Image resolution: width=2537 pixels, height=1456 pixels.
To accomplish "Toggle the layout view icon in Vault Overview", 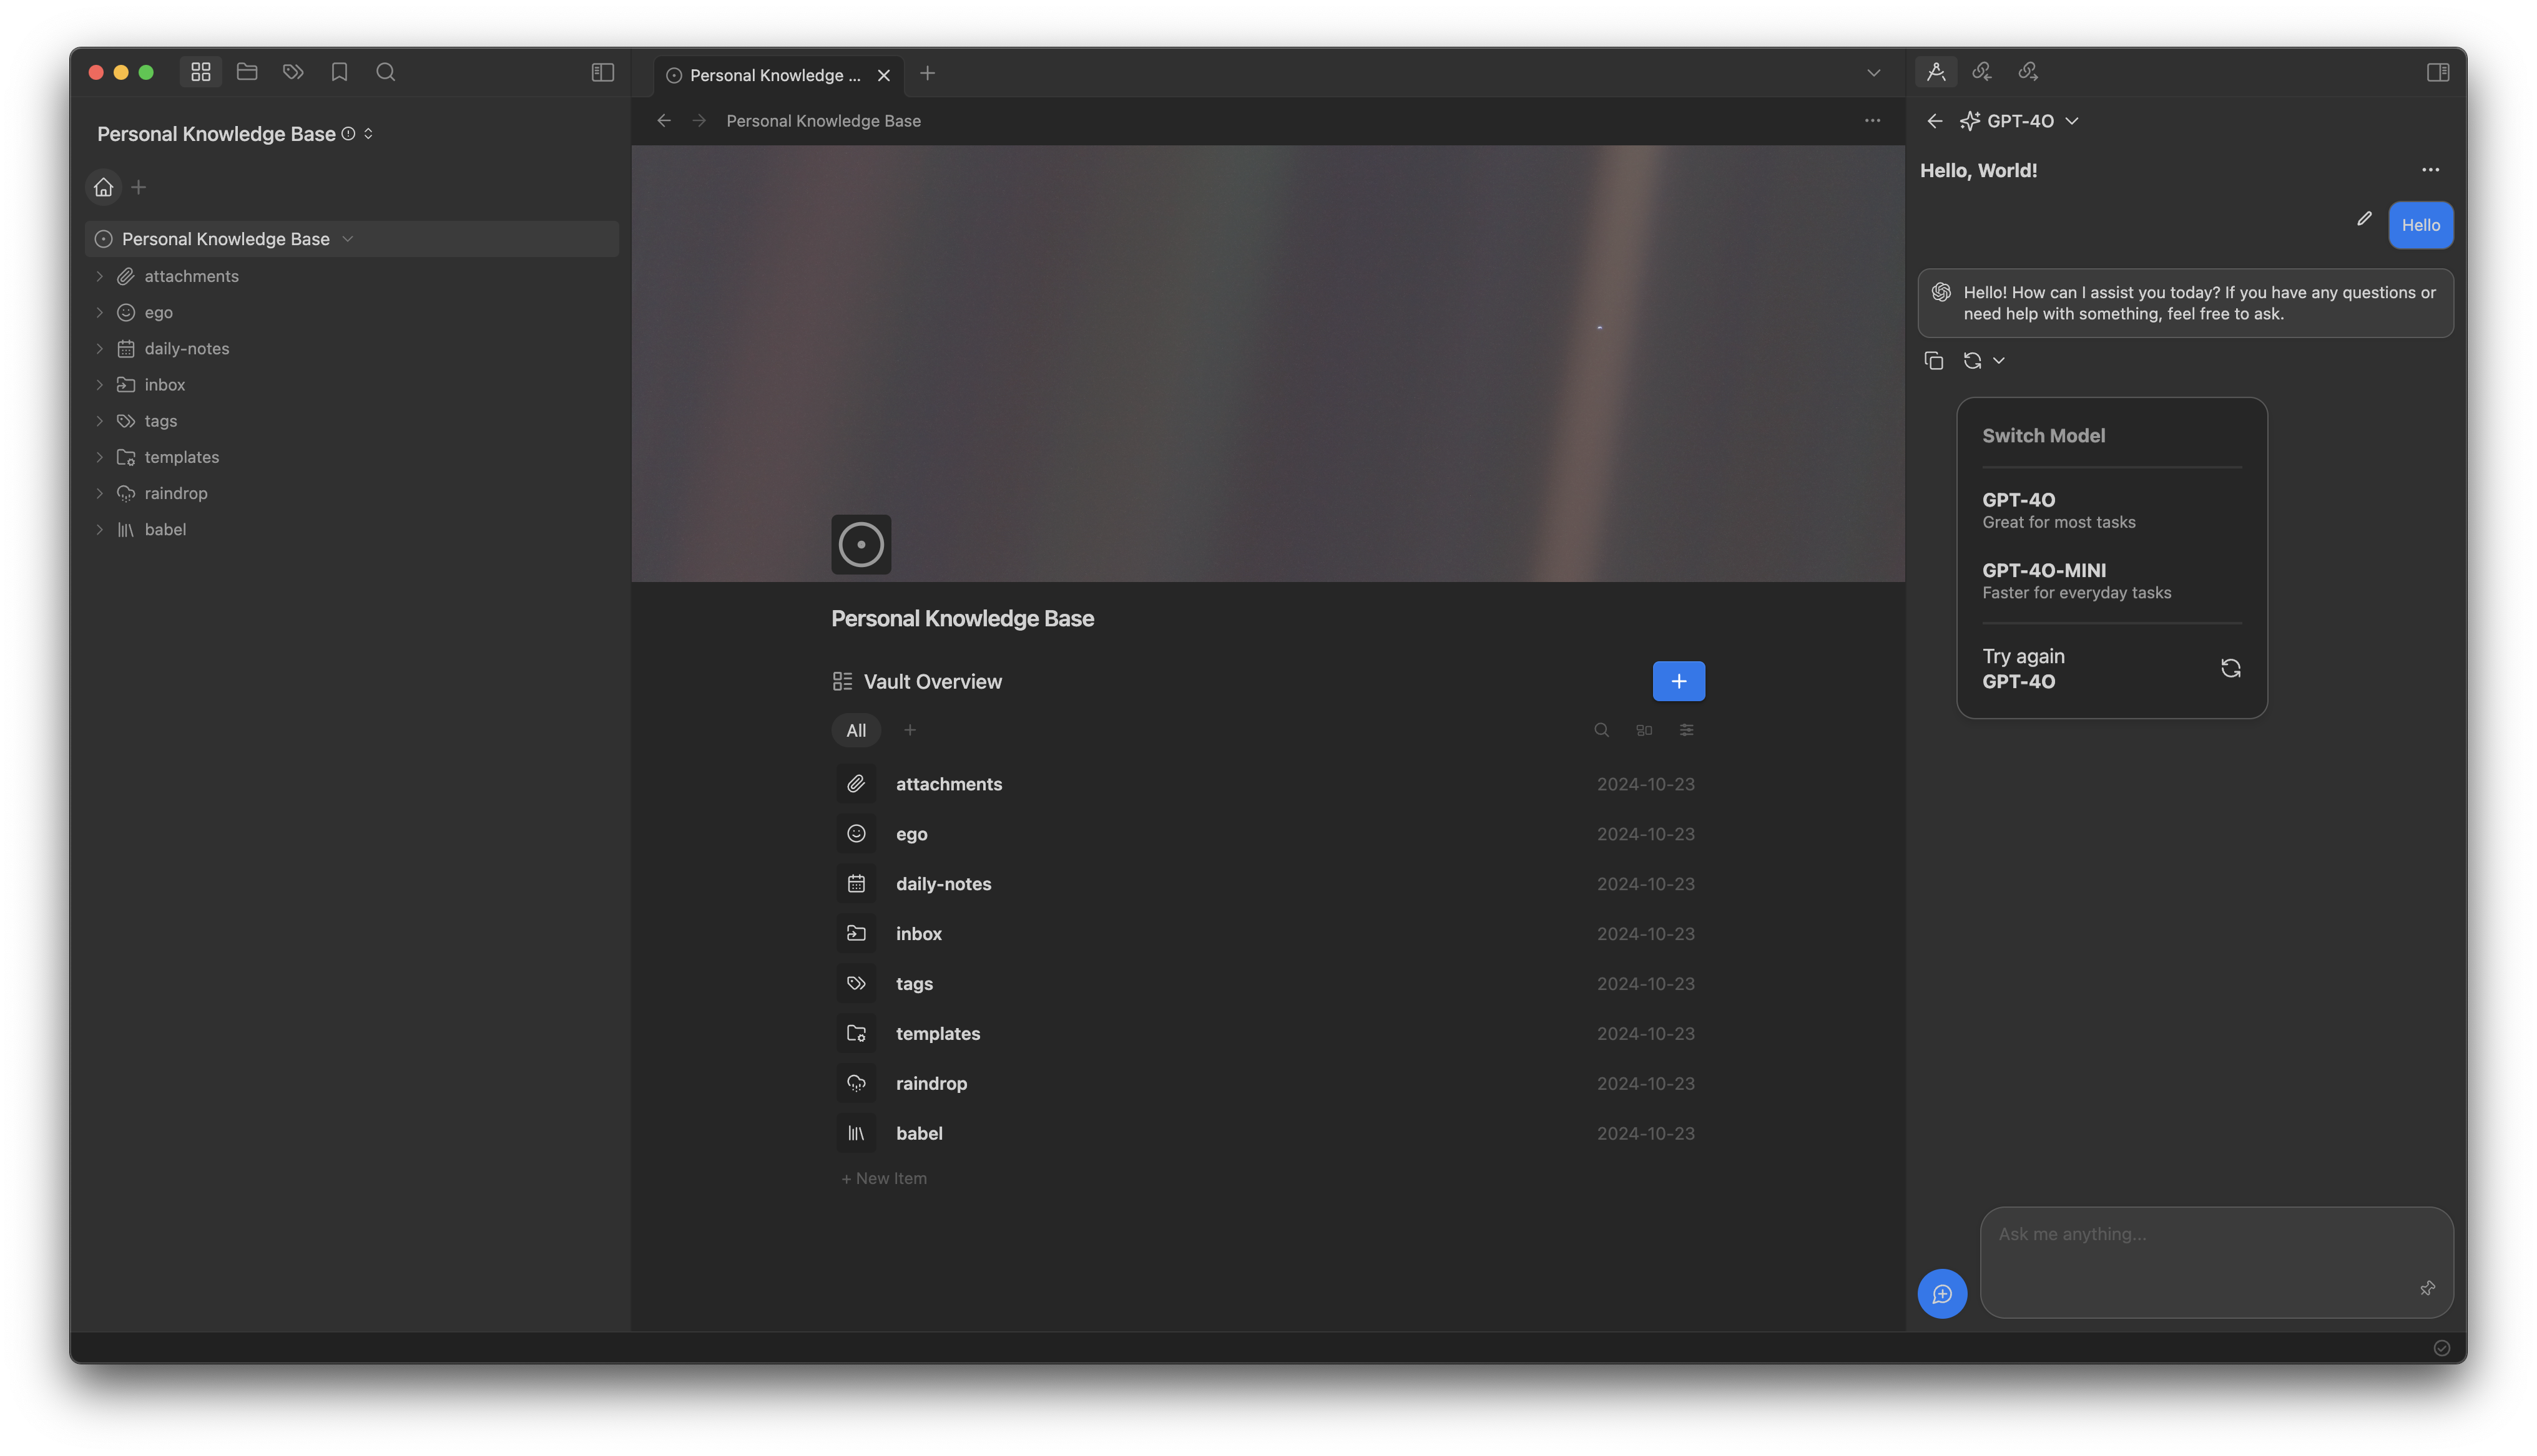I will (1644, 730).
